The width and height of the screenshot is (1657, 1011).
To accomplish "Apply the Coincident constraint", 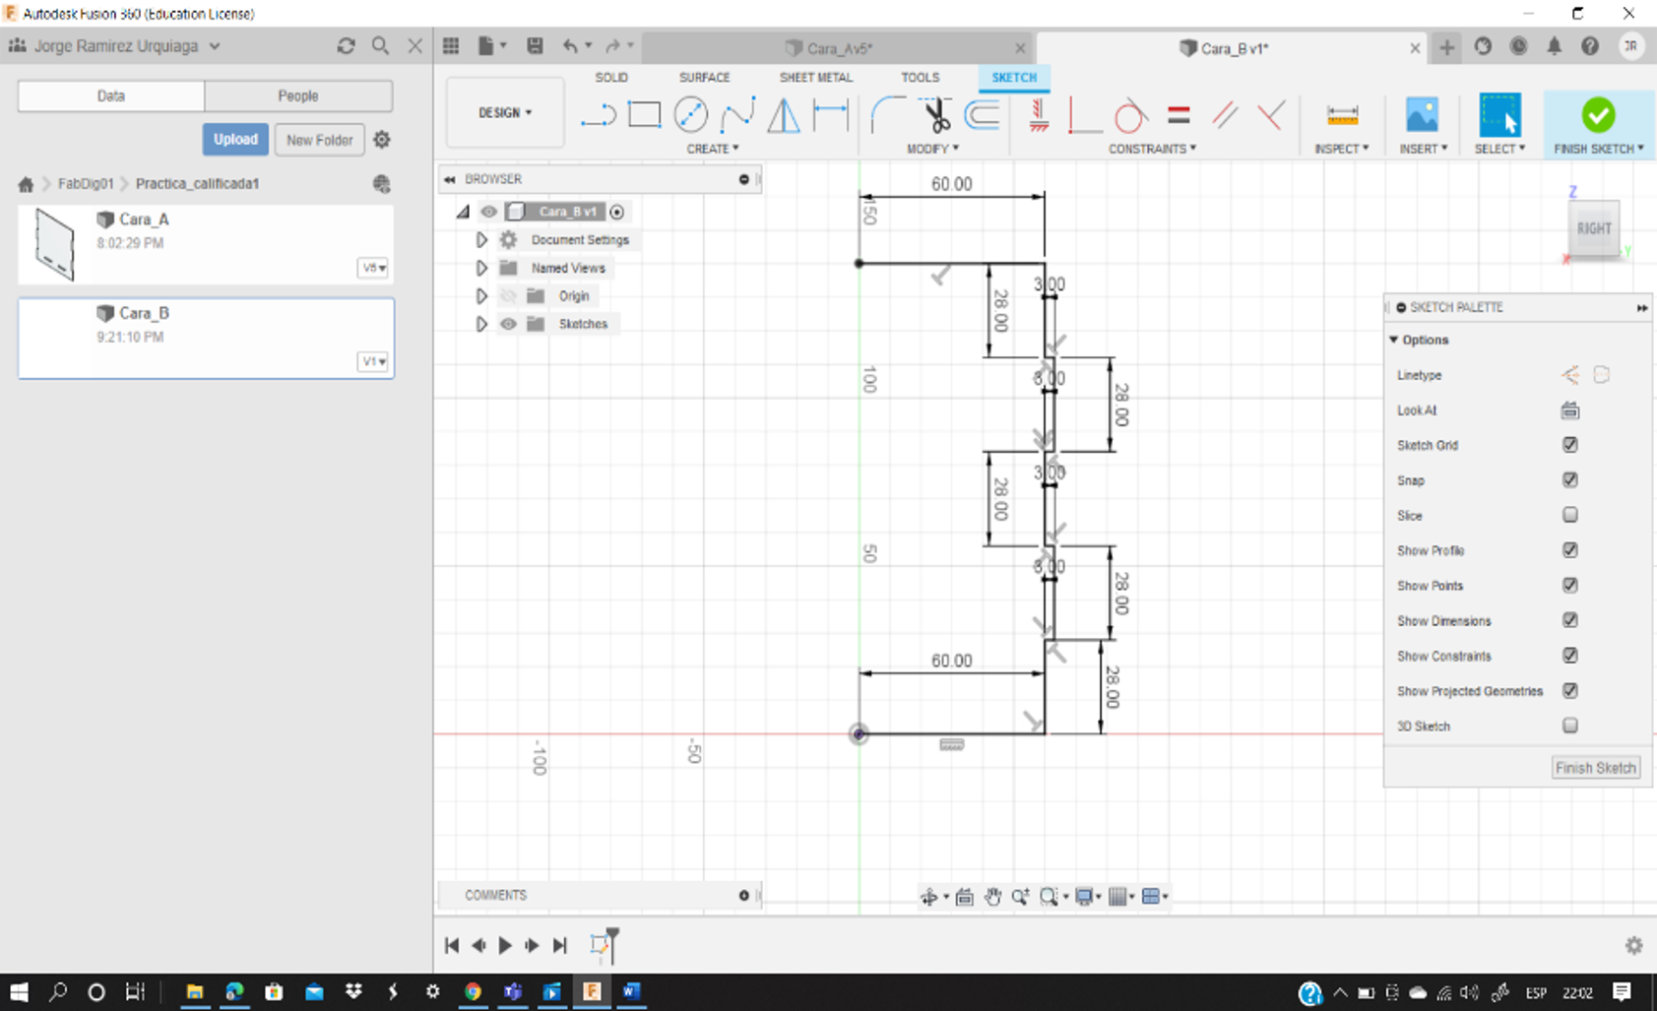I will (1084, 115).
